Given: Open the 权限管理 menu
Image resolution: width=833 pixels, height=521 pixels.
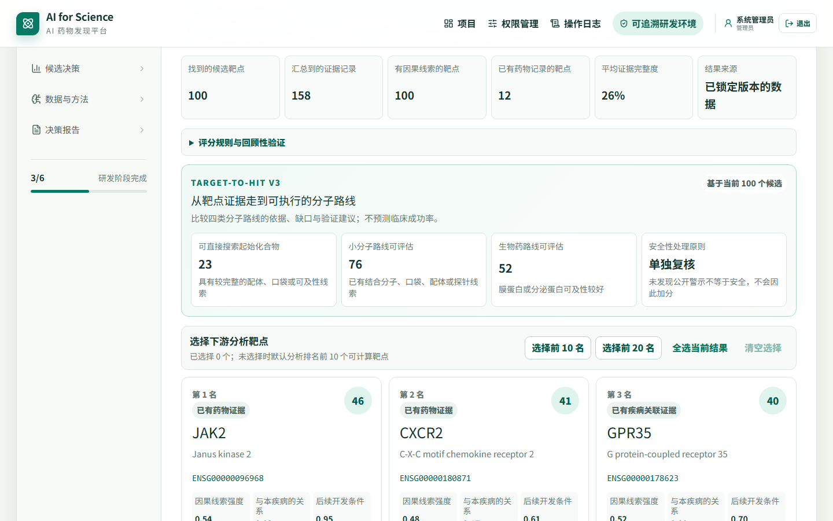Looking at the screenshot, I should (x=513, y=24).
